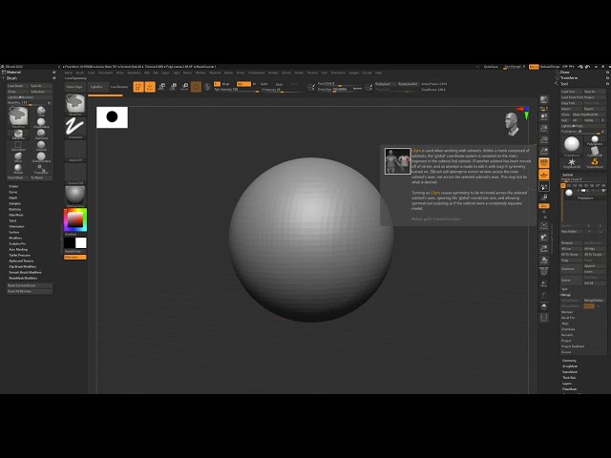
Task: Expand the Create section in Brush palette
Action: coord(13,186)
